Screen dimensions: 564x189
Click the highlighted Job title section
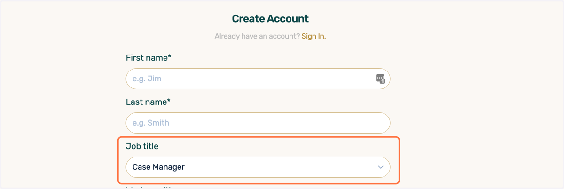pyautogui.click(x=258, y=160)
